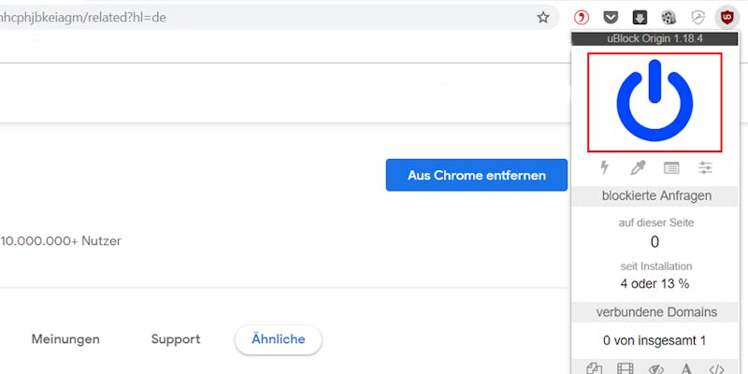This screenshot has height=374, width=748.
Task: Switch to the Support tab
Action: (176, 339)
